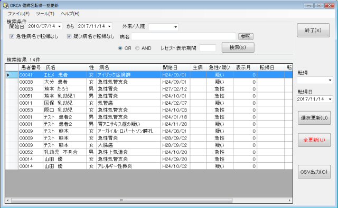Select the AND radio button
Screen dimensions: 338x208
pos(137,48)
